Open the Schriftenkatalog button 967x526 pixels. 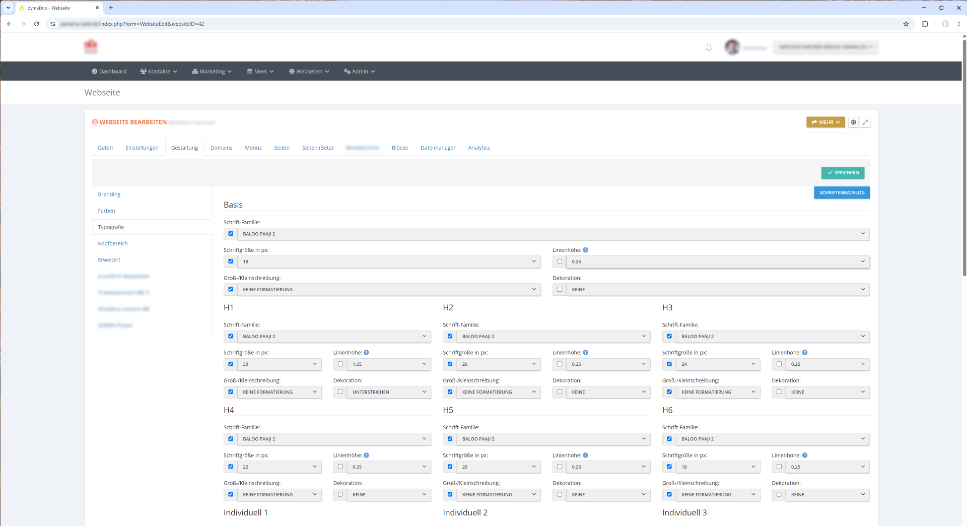[x=842, y=192]
